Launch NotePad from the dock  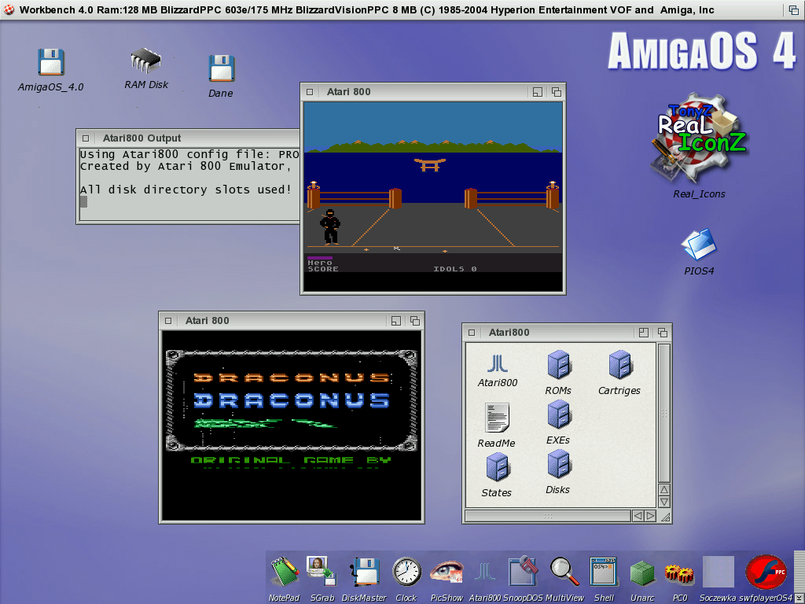tap(285, 572)
